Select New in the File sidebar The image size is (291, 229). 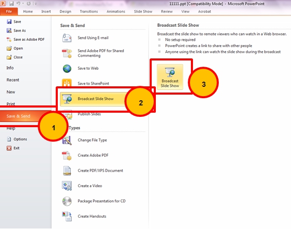(x=11, y=92)
